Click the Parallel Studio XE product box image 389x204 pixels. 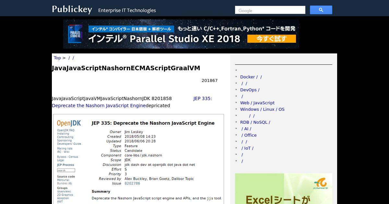point(75,34)
